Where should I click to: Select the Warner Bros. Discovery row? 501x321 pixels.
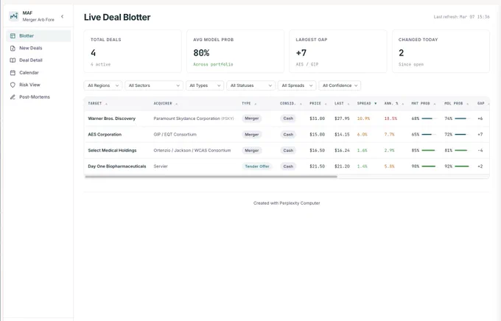287,119
